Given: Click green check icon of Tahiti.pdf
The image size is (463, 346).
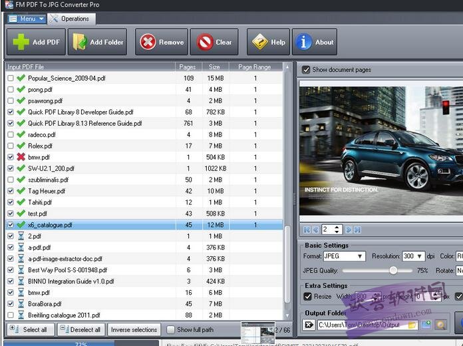Looking at the screenshot, I should pos(21,202).
